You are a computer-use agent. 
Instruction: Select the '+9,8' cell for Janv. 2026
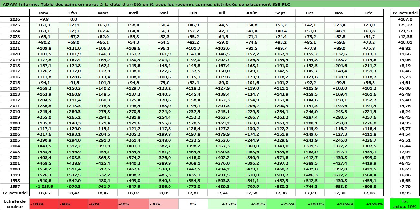pyautogui.click(x=44, y=19)
